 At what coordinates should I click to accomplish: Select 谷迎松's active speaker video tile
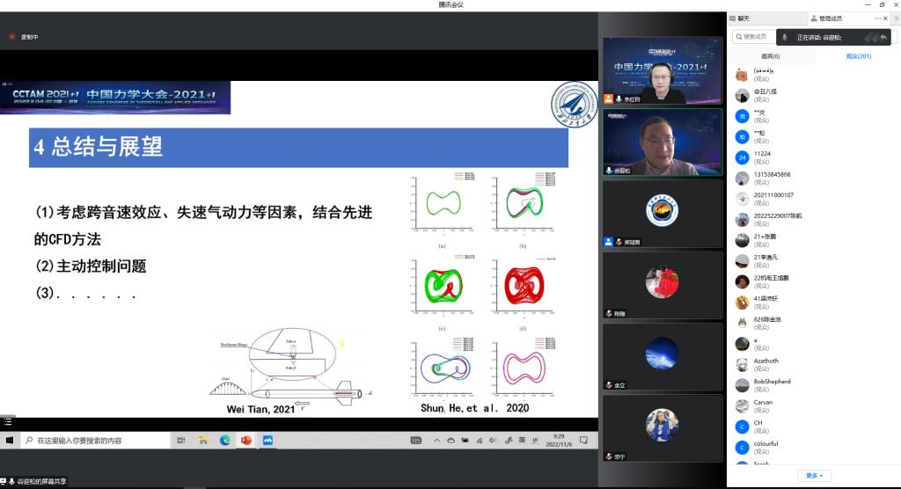pyautogui.click(x=662, y=142)
